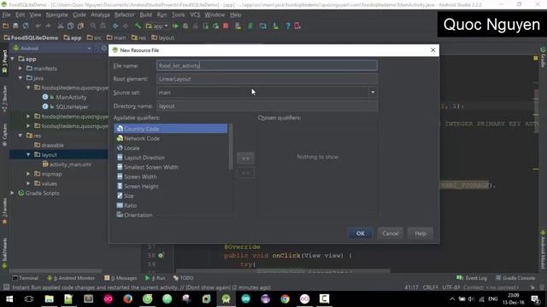The image size is (547, 307).
Task: Click the Make Project hammer icon
Action: (138, 26)
